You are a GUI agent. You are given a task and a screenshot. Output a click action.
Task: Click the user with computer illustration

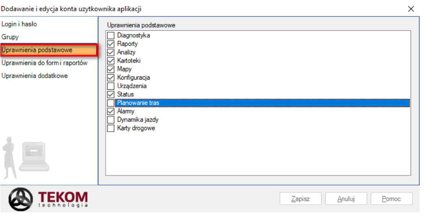click(x=25, y=158)
